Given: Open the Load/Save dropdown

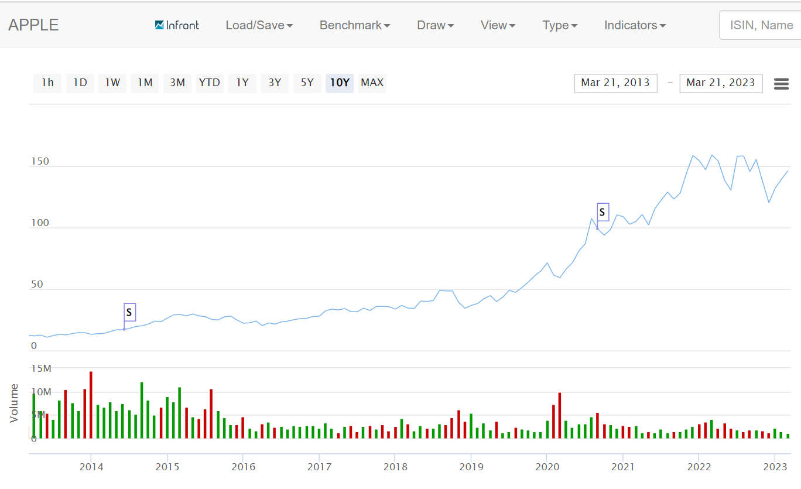Looking at the screenshot, I should [259, 25].
